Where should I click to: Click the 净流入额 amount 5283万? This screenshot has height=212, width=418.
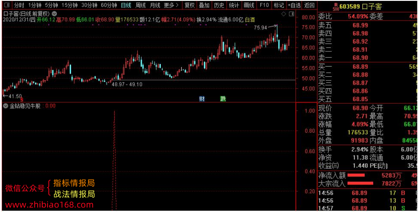392,175
